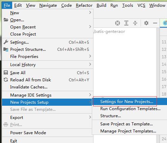The height and width of the screenshot is (143, 167).
Task: Expand the New submenu arrow
Action: [90, 13]
